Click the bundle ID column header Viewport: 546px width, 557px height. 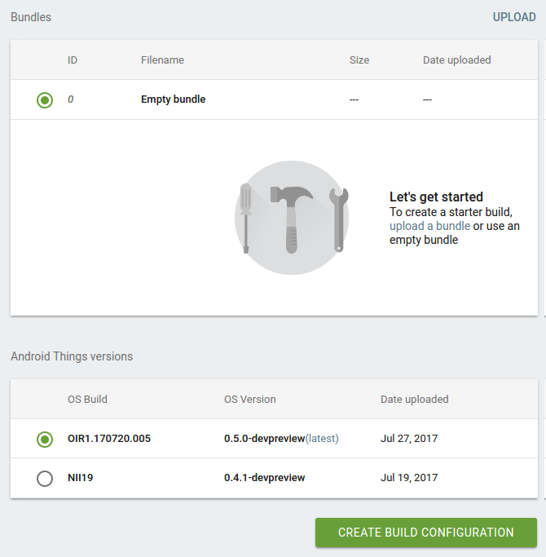point(73,60)
